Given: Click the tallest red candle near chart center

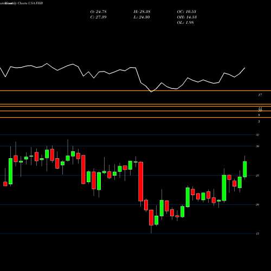Looking at the screenshot, I should (x=141, y=182).
